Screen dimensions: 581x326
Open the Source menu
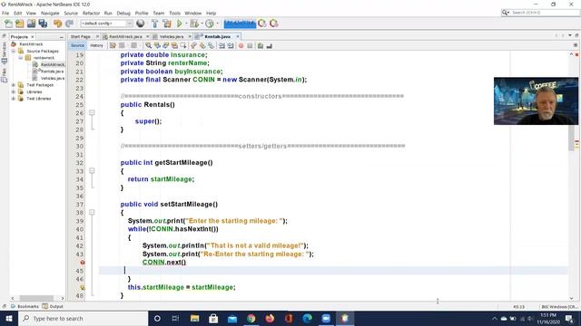pyautogui.click(x=71, y=13)
